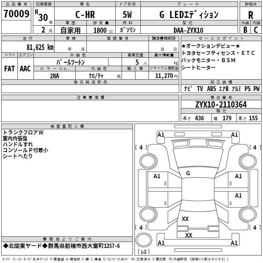
Task: Click the length value 436
Action: tap(200, 118)
